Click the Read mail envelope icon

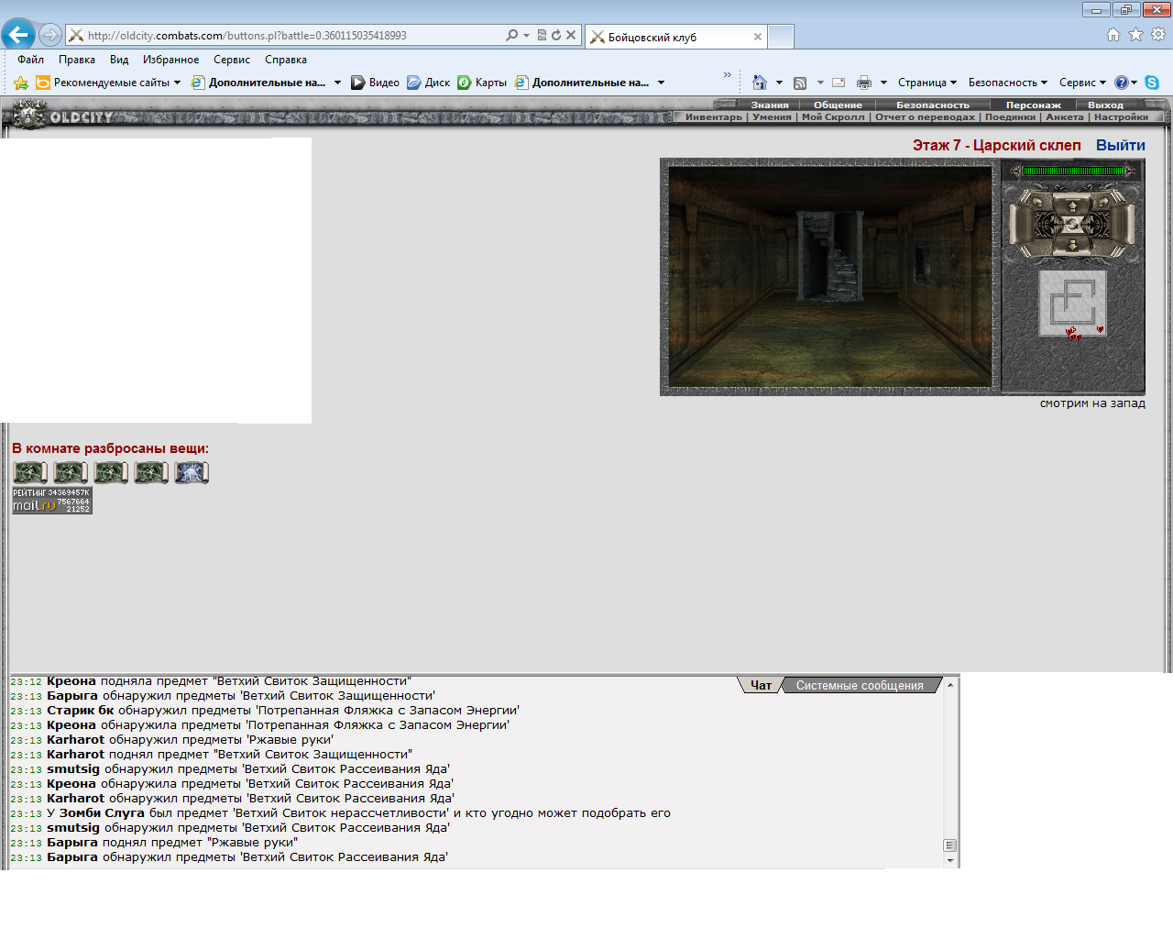tap(839, 83)
